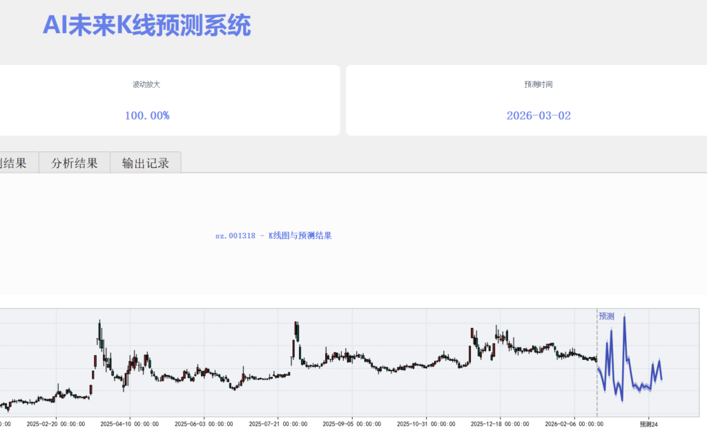The image size is (707, 438).
Task: Click the 2025-04-10 x-axis date label
Action: tap(130, 424)
